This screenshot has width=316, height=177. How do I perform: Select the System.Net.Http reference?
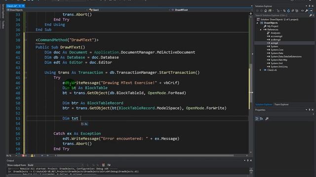pyautogui.click(x=278, y=60)
